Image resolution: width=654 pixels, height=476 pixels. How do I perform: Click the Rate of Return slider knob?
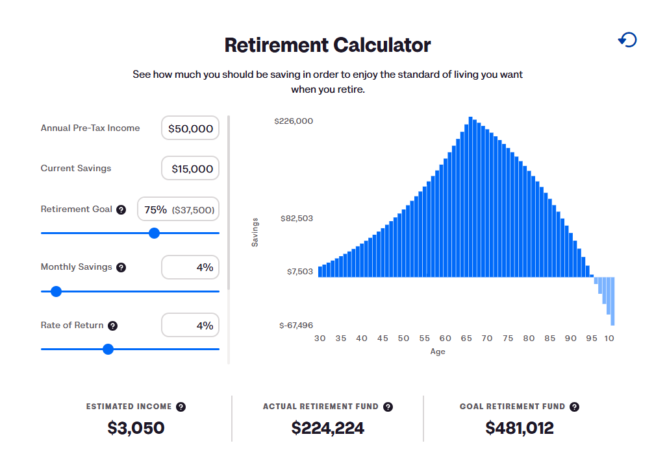coord(108,349)
